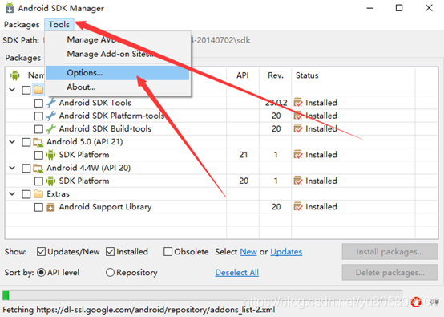
Task: Uncheck the Updates/New show filter
Action: (x=41, y=251)
